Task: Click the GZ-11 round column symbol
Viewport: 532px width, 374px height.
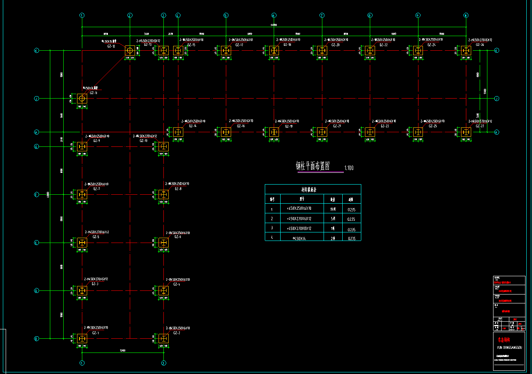Action: [82, 99]
